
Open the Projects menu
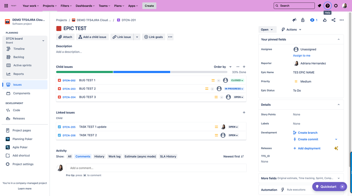(x=50, y=6)
